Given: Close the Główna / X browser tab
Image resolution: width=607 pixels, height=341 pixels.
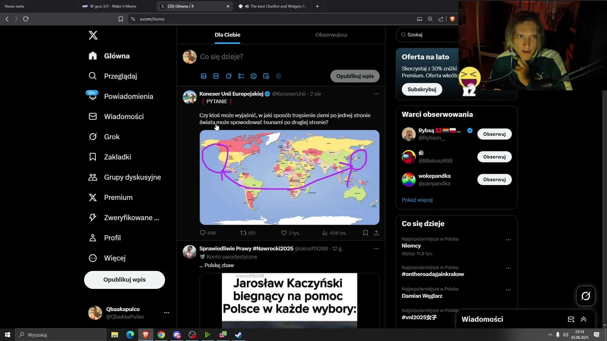Looking at the screenshot, I should 228,6.
